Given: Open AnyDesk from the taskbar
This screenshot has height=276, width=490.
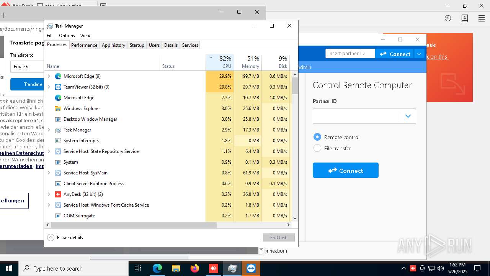Looking at the screenshot, I should [213, 268].
